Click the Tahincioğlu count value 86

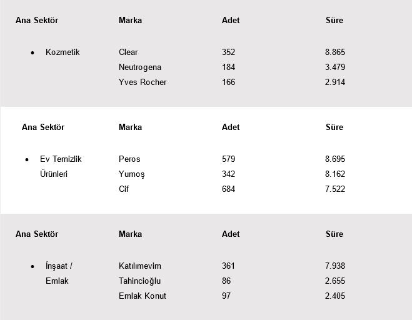(x=226, y=281)
